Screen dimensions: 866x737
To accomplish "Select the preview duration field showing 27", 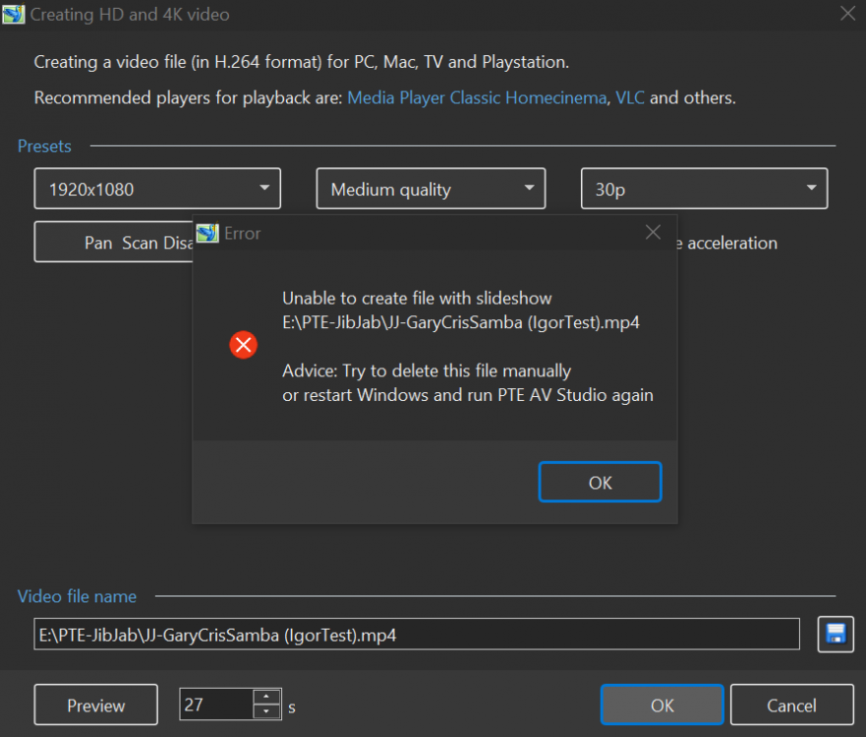I will coord(216,705).
